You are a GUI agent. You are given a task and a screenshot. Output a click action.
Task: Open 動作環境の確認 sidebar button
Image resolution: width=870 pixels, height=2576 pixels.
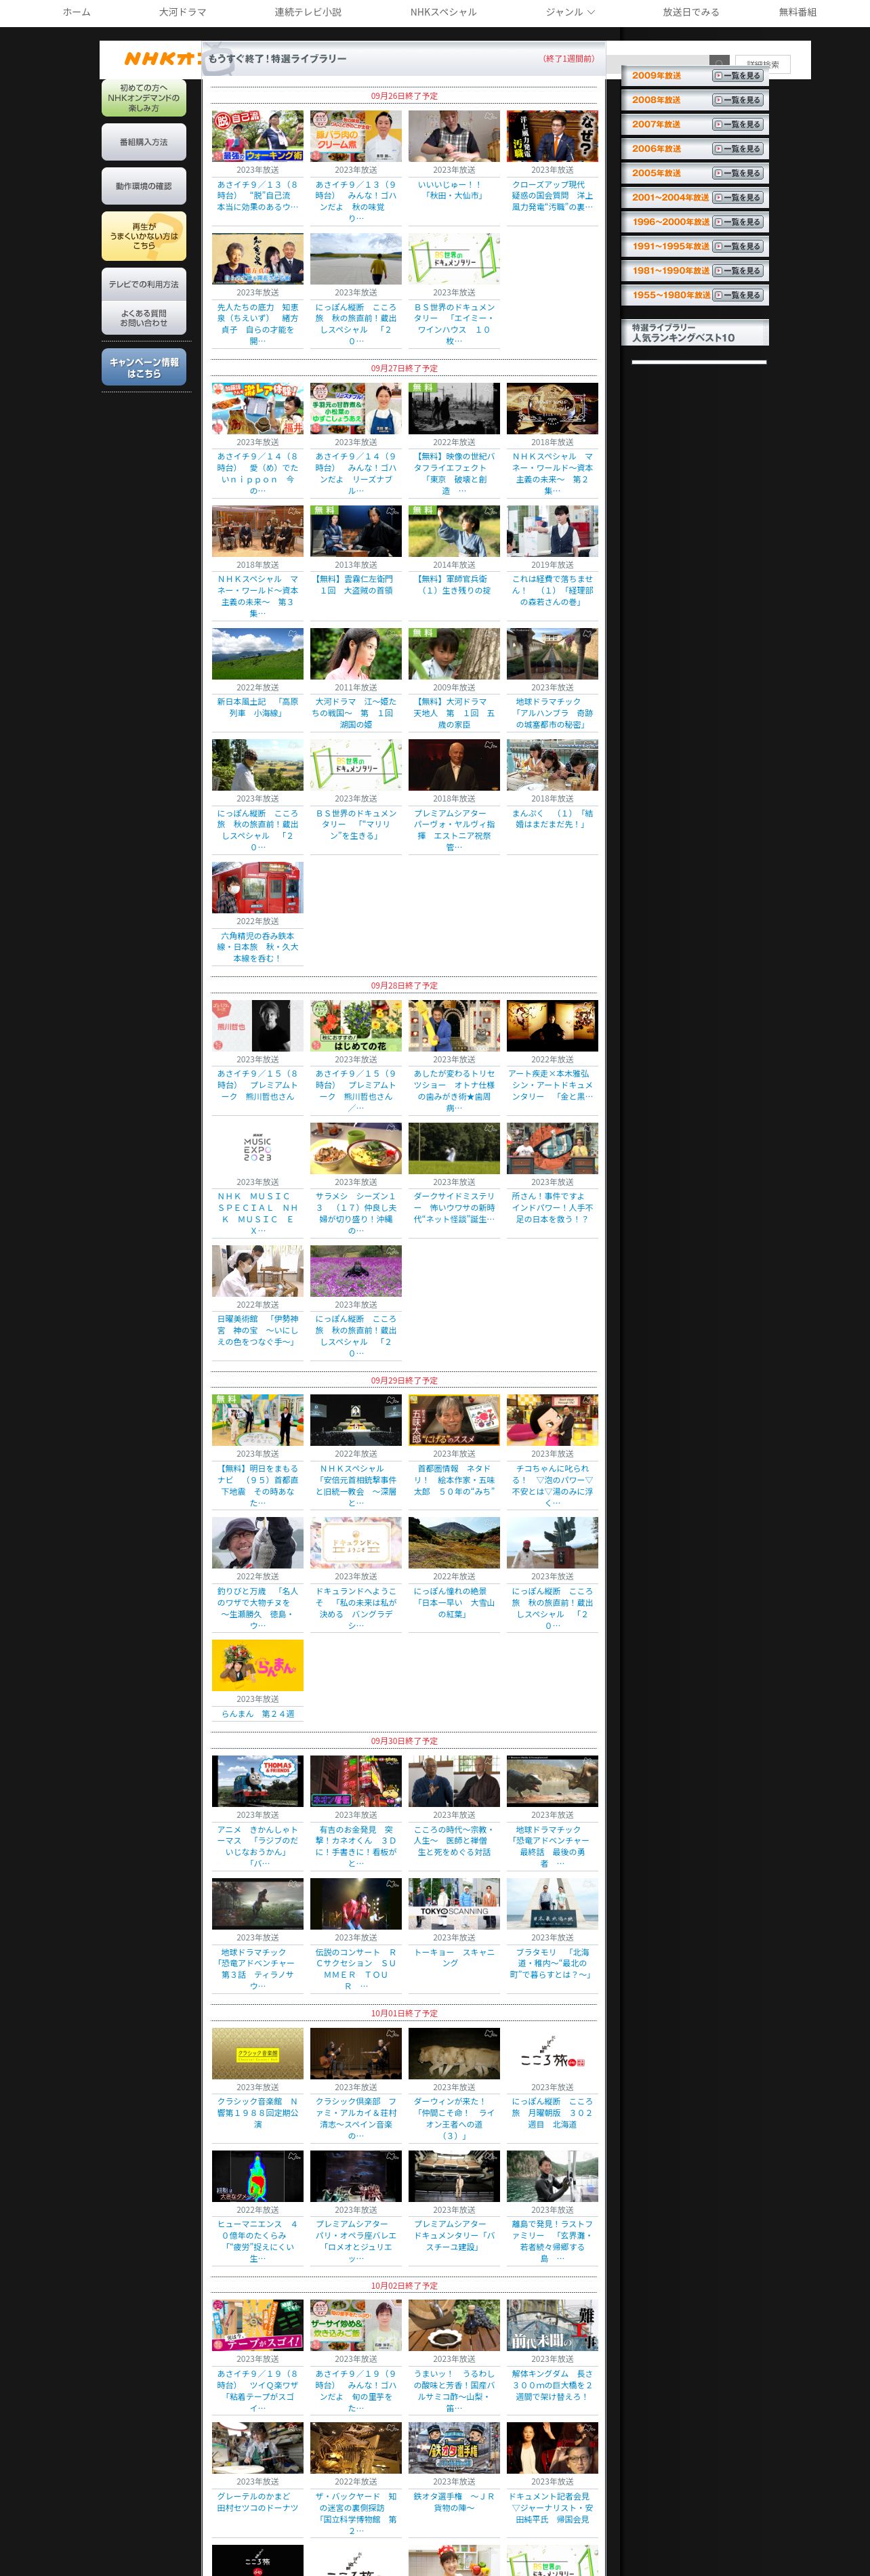click(x=144, y=186)
